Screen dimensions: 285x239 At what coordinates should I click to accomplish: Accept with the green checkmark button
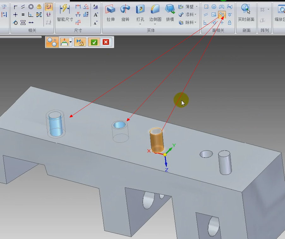(94, 42)
